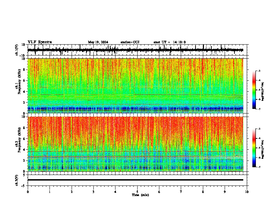Click the '0' tick on time axis
Image resolution: width=278 pixels, height=215 pixels.
pos(28,192)
